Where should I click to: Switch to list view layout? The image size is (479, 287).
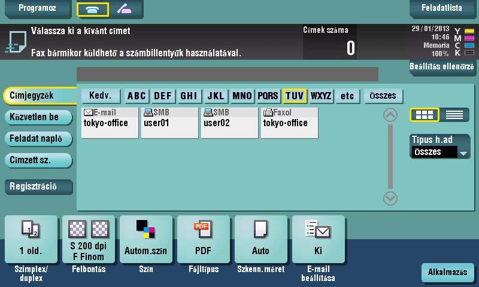454,115
